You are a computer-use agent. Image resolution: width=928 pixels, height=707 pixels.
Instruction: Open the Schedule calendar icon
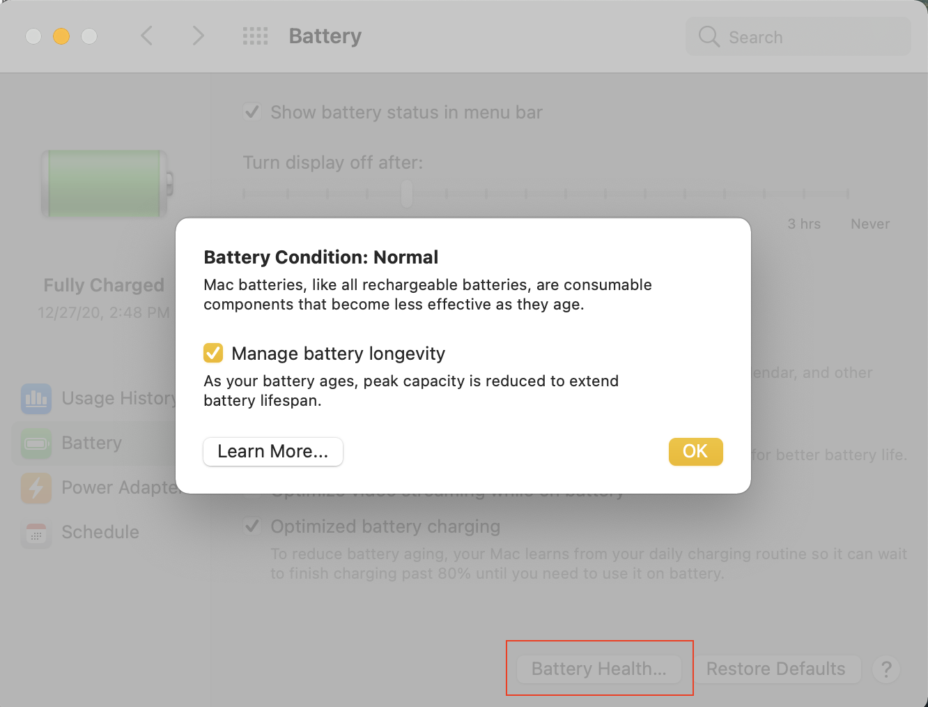pos(36,533)
